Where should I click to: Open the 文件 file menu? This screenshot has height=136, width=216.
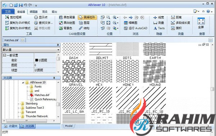point(8,12)
